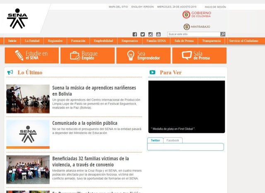Image resolution: width=265 pixels, height=193 pixels.
Task: Click the megaphone icon beside Lo Último
Action: (x=10, y=72)
